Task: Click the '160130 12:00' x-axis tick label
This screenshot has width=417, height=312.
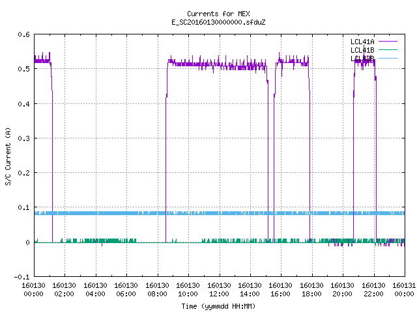Action: (x=219, y=290)
